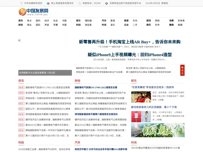Open the 资讯 section heading
Viewport: 203px width, 152px height.
(21, 81)
